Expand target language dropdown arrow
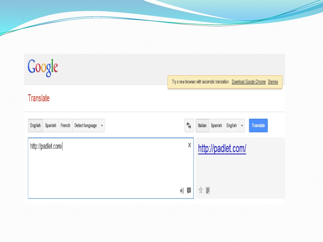The image size is (323, 242). (242, 125)
